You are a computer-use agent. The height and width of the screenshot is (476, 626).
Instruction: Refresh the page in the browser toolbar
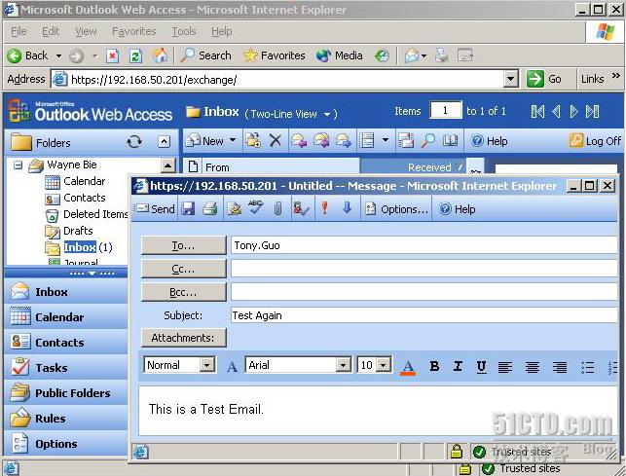[x=135, y=55]
